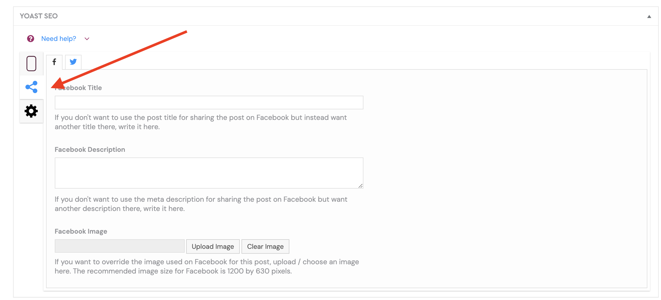Click the Facebook Image URL field
The image size is (661, 300).
pos(120,246)
